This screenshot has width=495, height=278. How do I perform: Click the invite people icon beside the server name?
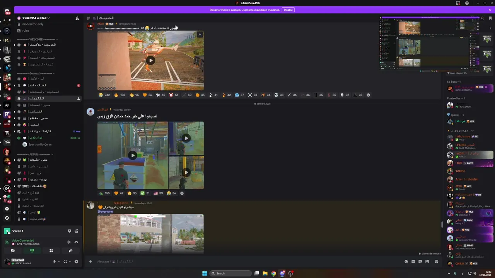point(77,18)
